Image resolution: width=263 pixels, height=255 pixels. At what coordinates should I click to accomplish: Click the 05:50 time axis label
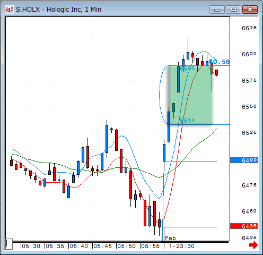coord(126,246)
